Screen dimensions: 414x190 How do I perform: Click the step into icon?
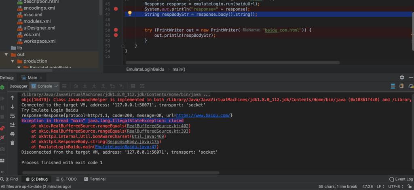pos(85,86)
